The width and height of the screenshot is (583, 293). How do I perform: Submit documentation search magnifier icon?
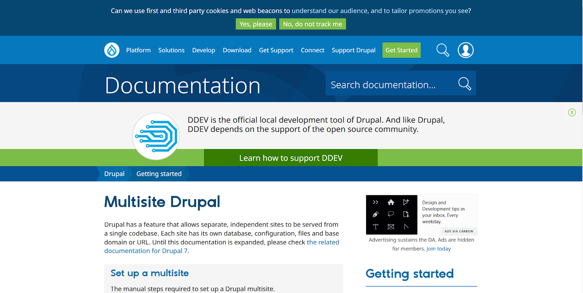click(465, 84)
